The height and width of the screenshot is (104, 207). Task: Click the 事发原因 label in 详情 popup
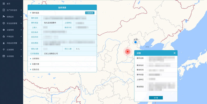pos(140,87)
